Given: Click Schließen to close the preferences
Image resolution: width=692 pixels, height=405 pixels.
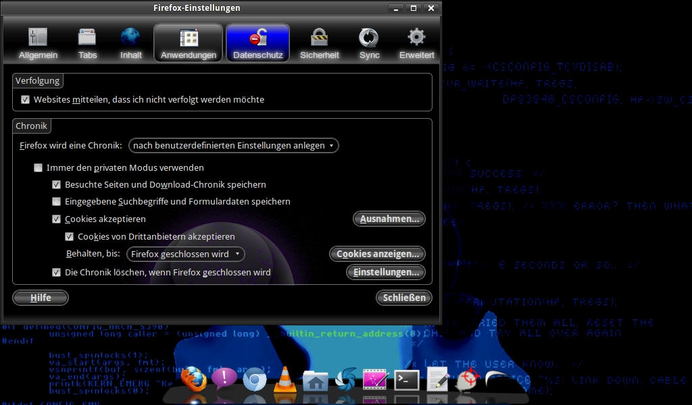Looking at the screenshot, I should pos(404,298).
